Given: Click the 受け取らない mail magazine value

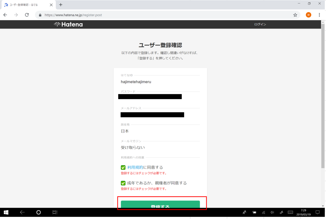Looking at the screenshot, I should (x=133, y=148).
